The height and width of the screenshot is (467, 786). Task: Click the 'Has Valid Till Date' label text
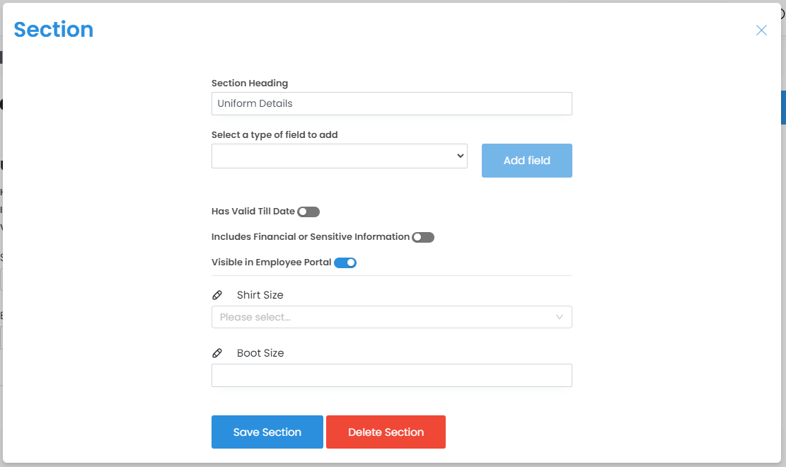click(253, 212)
